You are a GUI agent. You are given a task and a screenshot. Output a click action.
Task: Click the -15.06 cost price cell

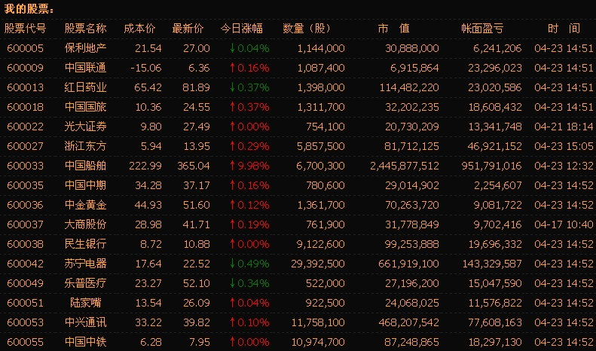[146, 68]
